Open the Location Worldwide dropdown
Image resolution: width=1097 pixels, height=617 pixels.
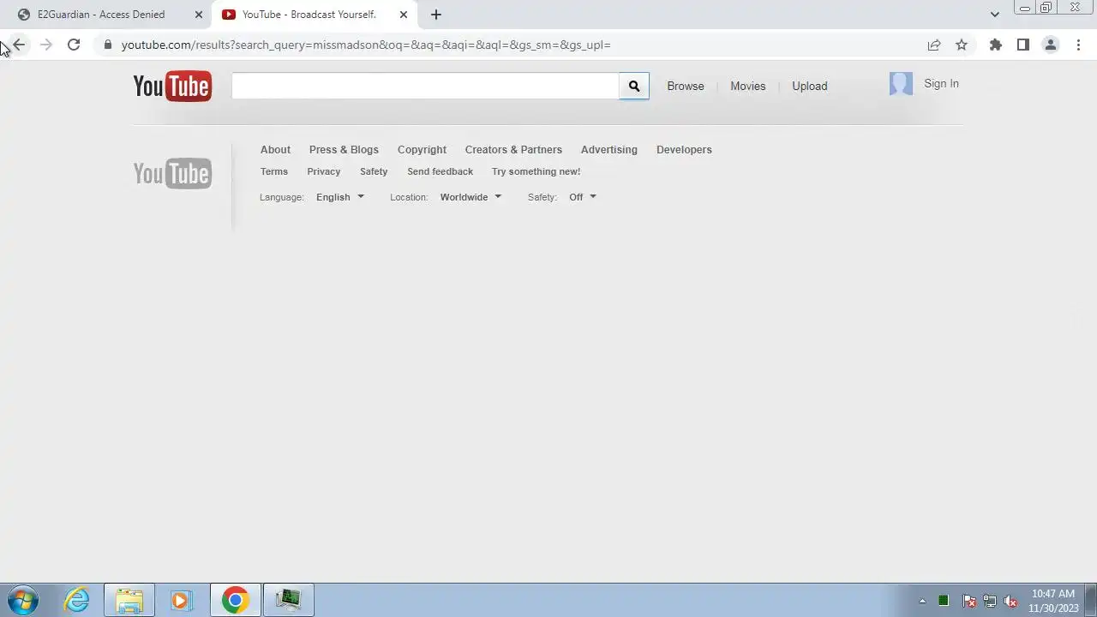tap(471, 197)
